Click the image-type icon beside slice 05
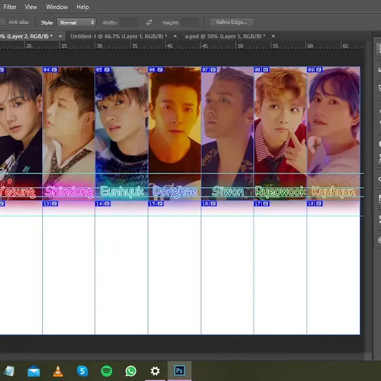Image resolution: width=381 pixels, height=381 pixels. coord(107,69)
